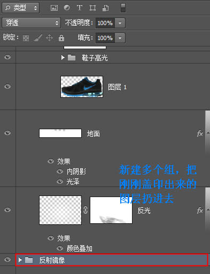Toggle 内阴影 effect visibility
Viewport: 210px width, 274px height.
[x=60, y=171]
